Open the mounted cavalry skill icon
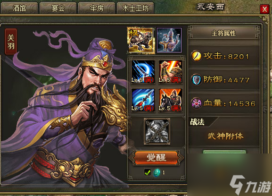Screen dimensions: 272x196 pyautogui.click(x=170, y=100)
